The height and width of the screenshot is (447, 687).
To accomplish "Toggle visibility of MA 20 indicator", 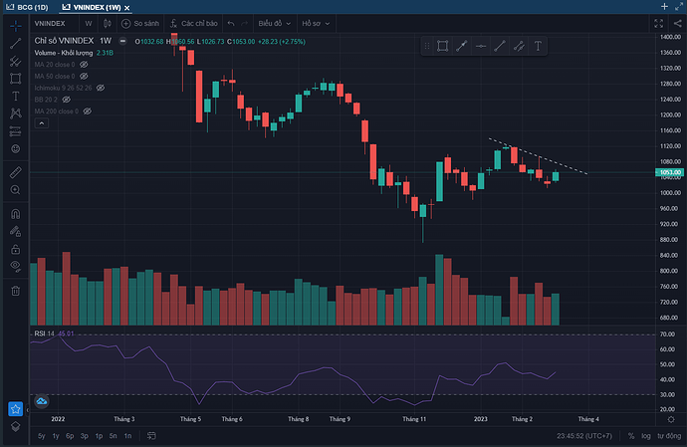I will tap(85, 64).
